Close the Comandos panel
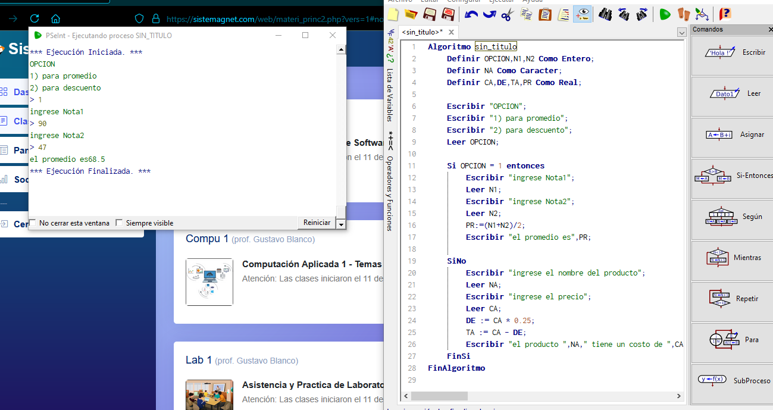The image size is (773, 410). coord(770,29)
